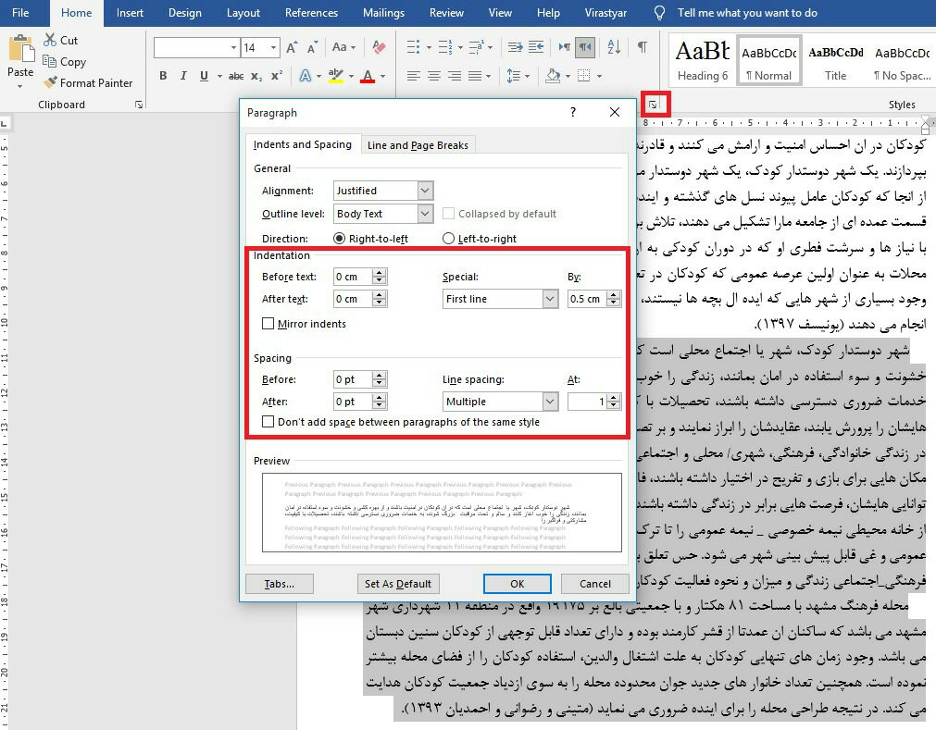Check Mirror indents
Screen dimensions: 936x730
point(268,324)
